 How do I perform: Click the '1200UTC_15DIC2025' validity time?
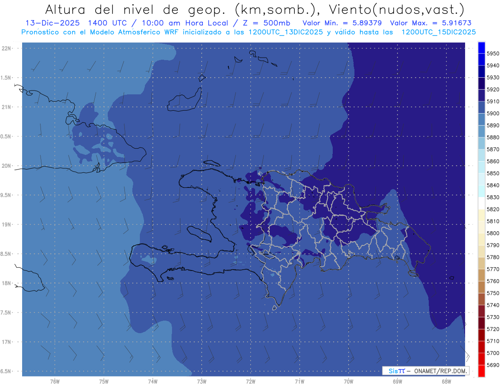pyautogui.click(x=438, y=32)
